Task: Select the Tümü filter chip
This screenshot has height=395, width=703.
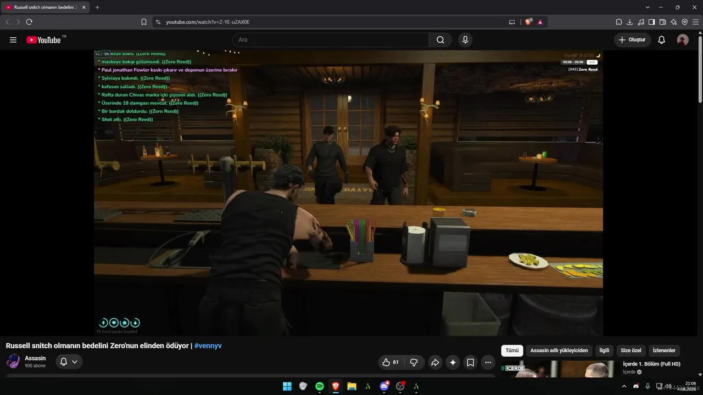Action: coord(512,351)
